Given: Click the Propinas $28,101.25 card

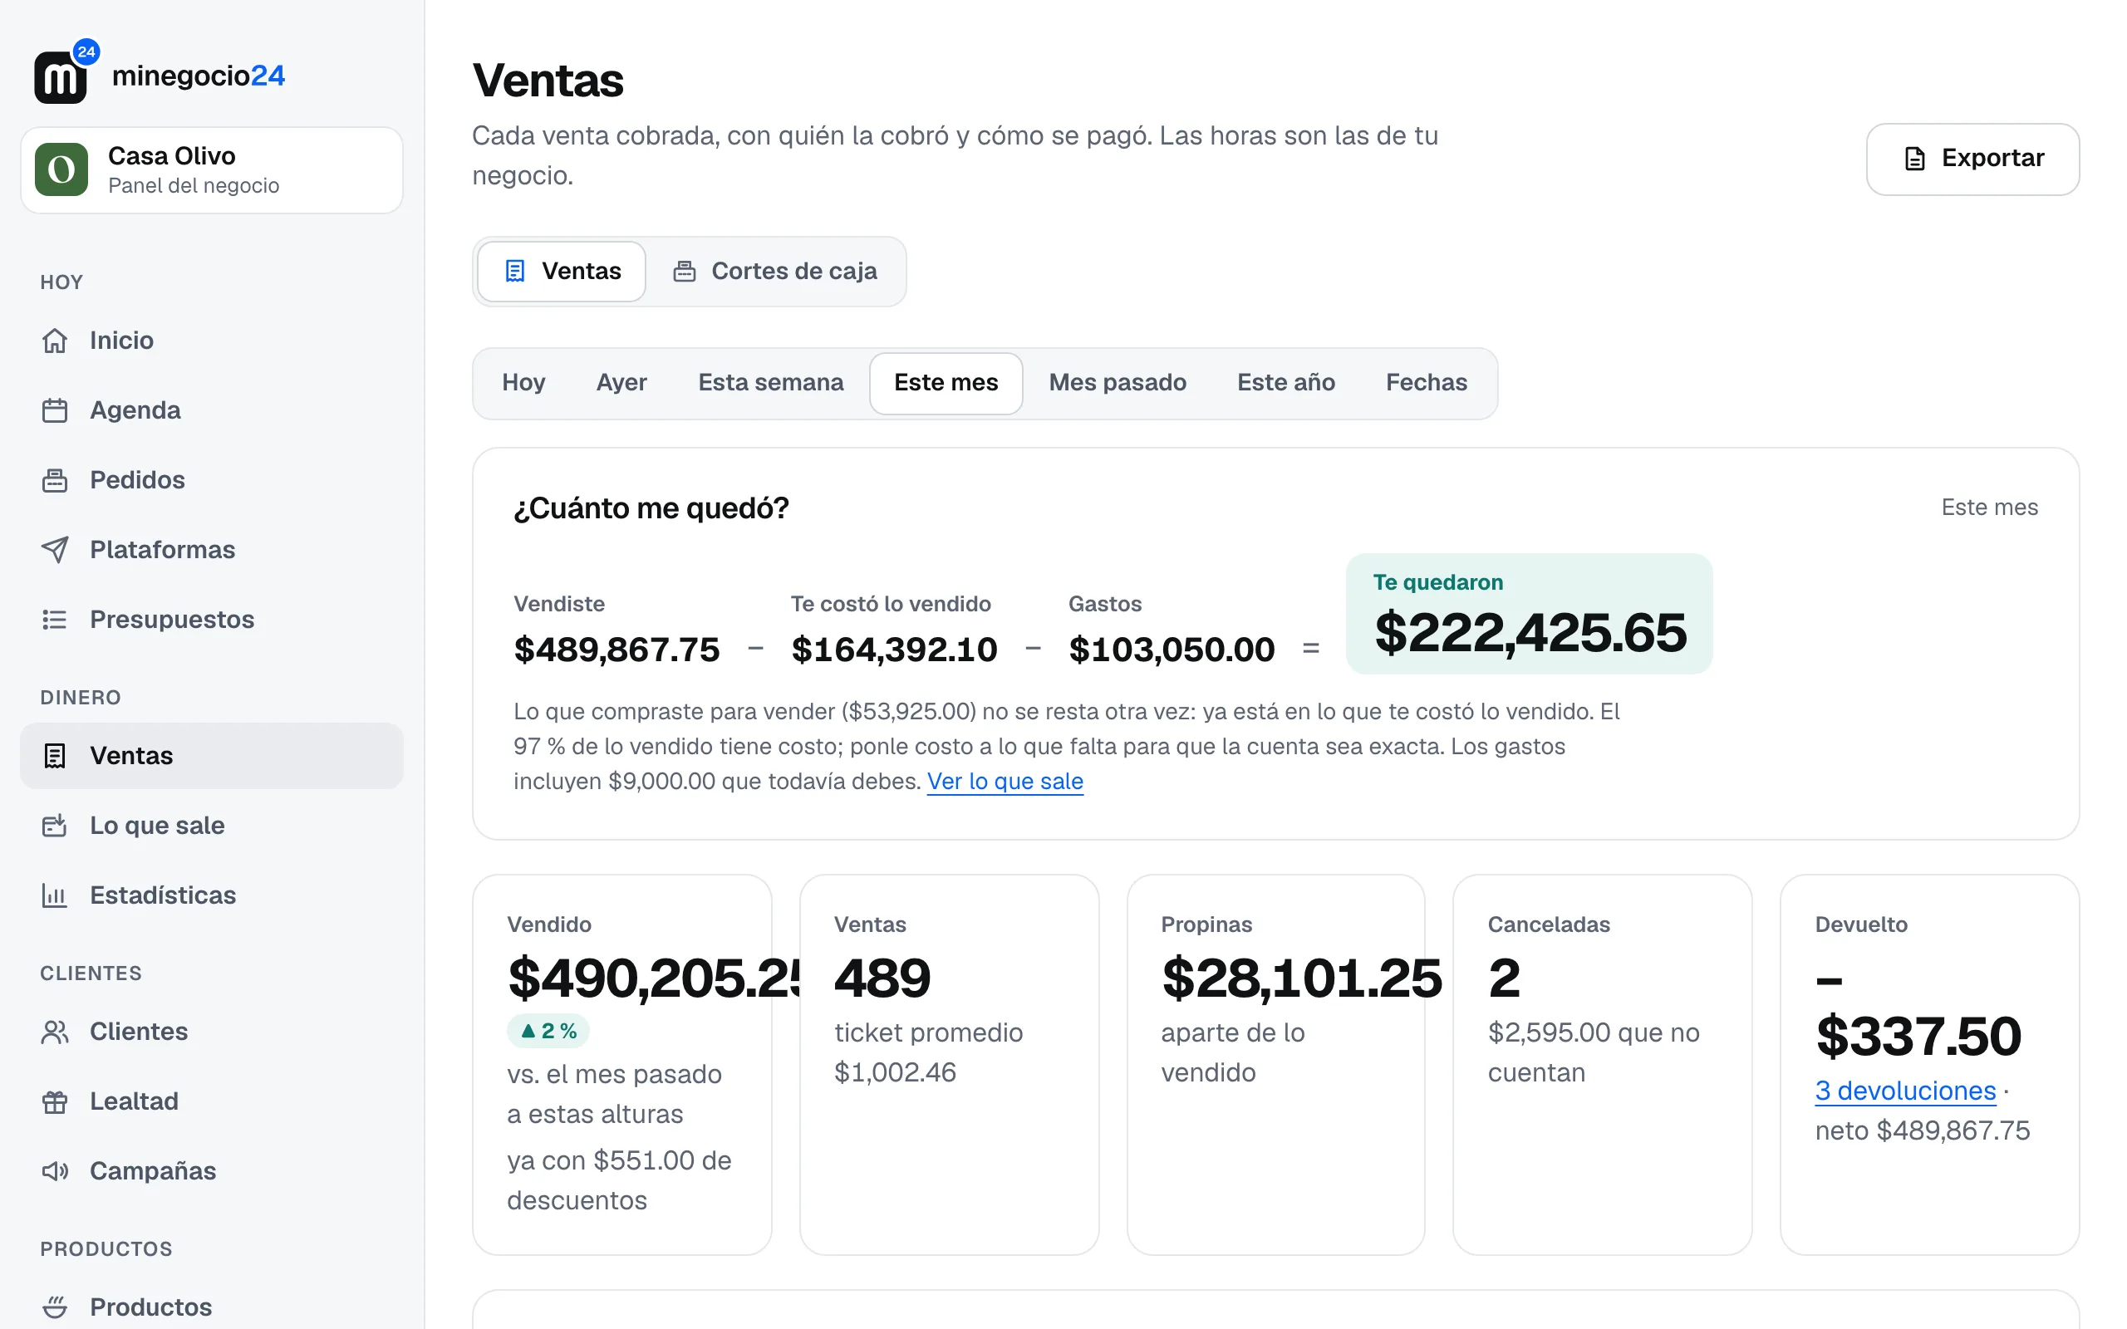Looking at the screenshot, I should [1275, 1064].
